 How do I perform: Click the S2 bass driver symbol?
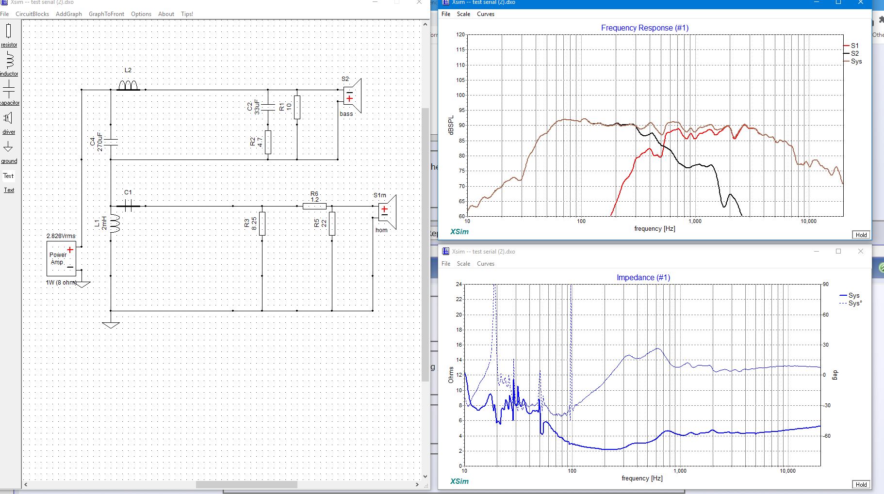pos(352,95)
